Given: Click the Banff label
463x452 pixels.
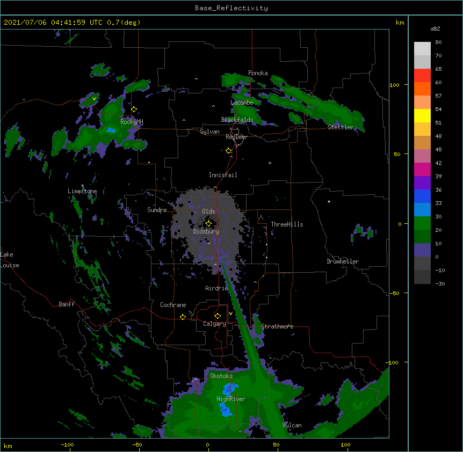Looking at the screenshot, I should [67, 304].
